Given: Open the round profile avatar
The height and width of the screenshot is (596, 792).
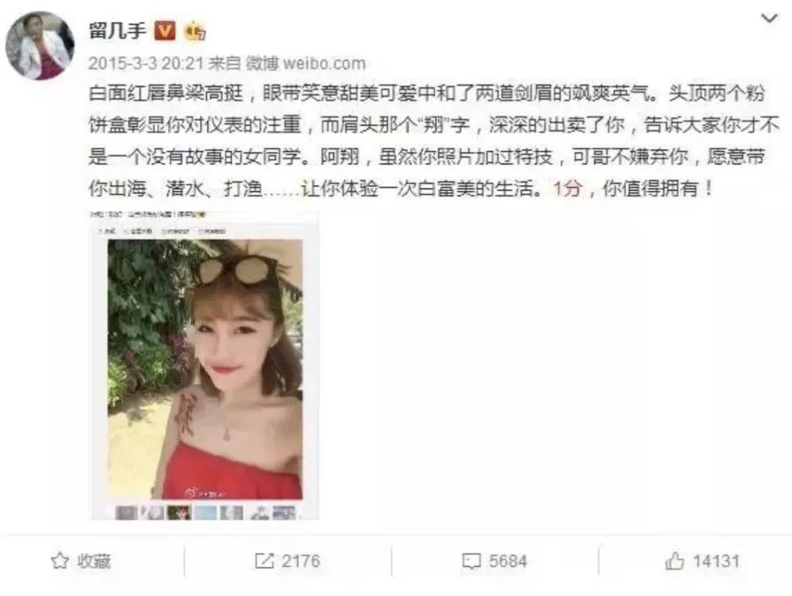Looking at the screenshot, I should pyautogui.click(x=40, y=46).
